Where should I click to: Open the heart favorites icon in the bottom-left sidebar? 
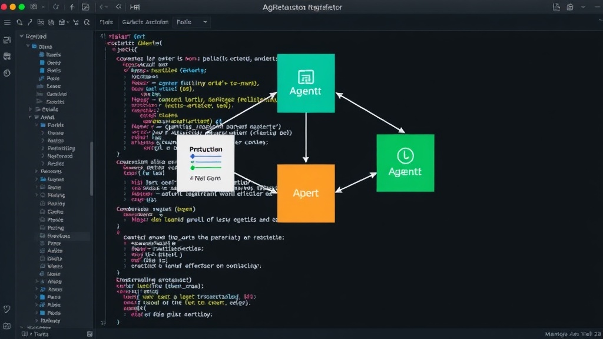(x=7, y=308)
